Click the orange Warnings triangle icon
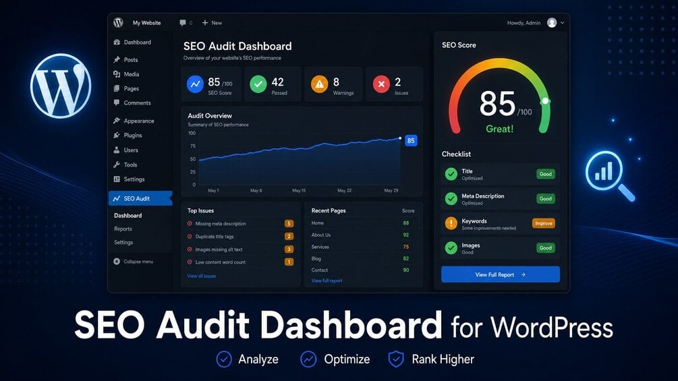Screen dimensions: 678x381 (320, 84)
